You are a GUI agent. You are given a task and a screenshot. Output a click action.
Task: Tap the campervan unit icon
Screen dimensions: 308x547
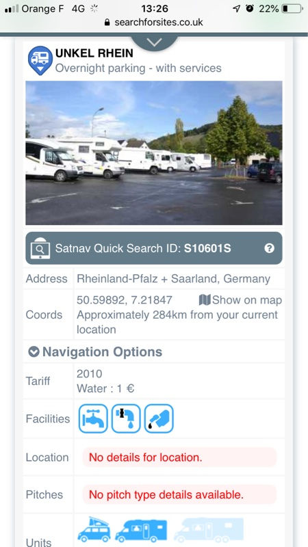(x=94, y=529)
